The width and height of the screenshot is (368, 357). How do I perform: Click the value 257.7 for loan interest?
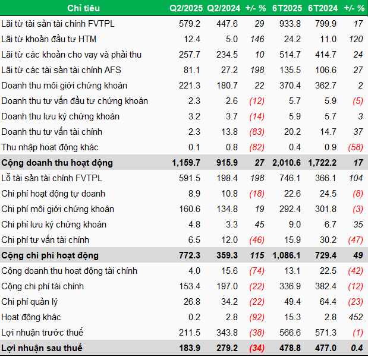(190, 55)
